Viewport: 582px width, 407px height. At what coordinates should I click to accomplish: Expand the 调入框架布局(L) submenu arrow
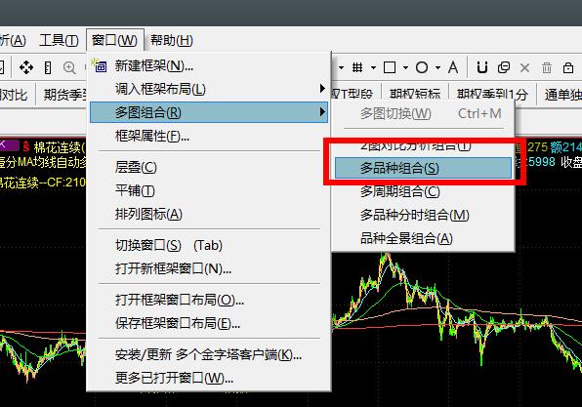pyautogui.click(x=322, y=89)
